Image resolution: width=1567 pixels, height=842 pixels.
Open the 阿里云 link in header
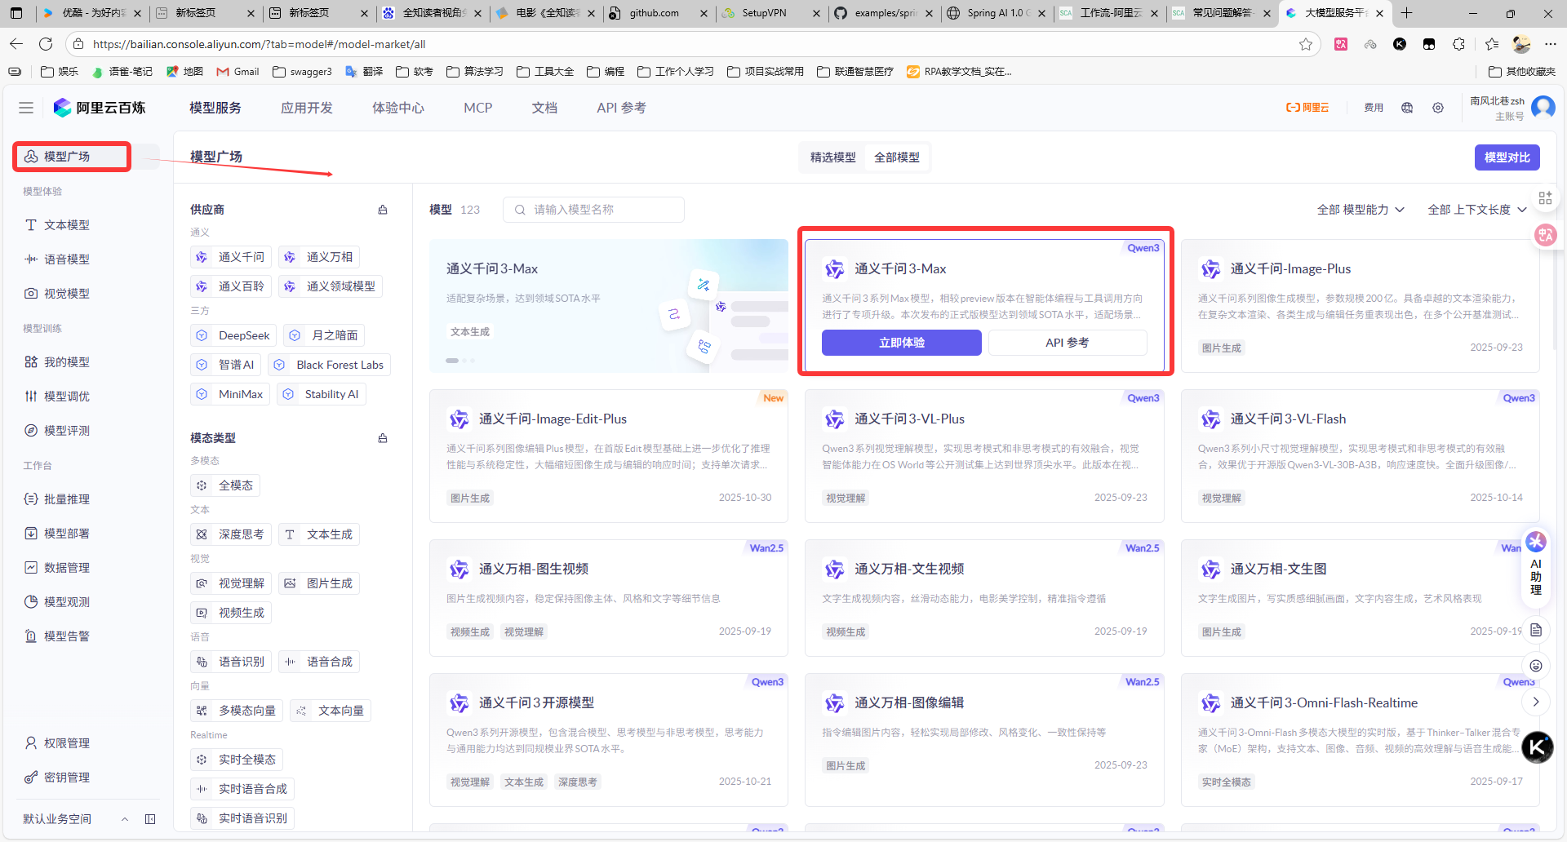click(1308, 108)
